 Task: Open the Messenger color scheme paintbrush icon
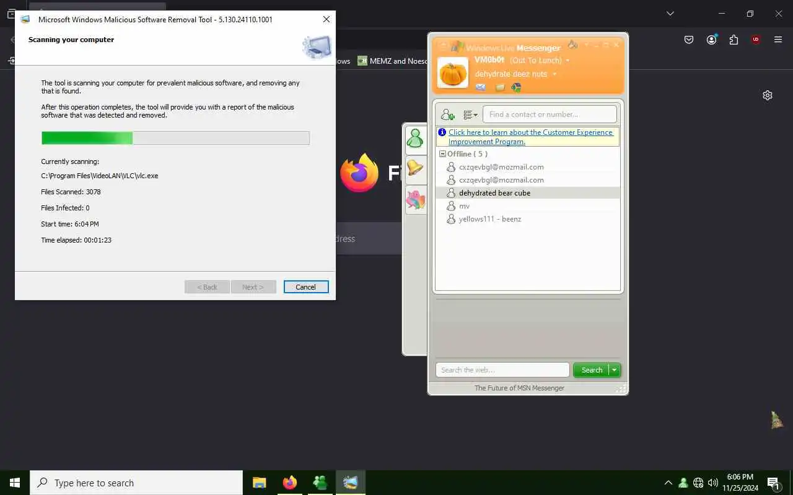click(x=572, y=45)
